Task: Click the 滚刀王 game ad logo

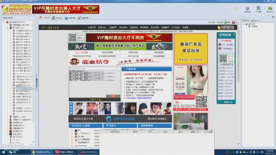Action: 81,46
